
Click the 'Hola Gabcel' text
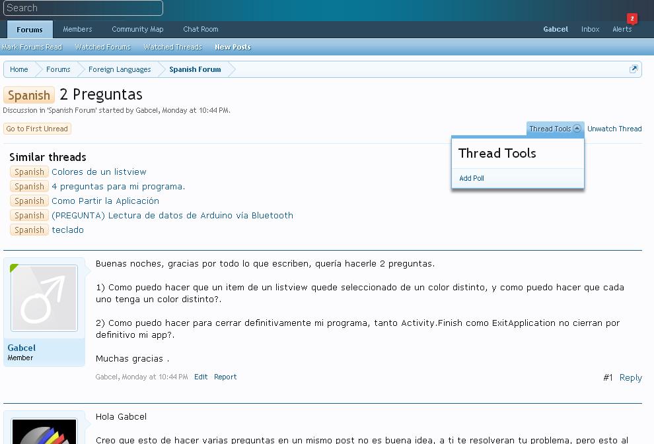(122, 416)
